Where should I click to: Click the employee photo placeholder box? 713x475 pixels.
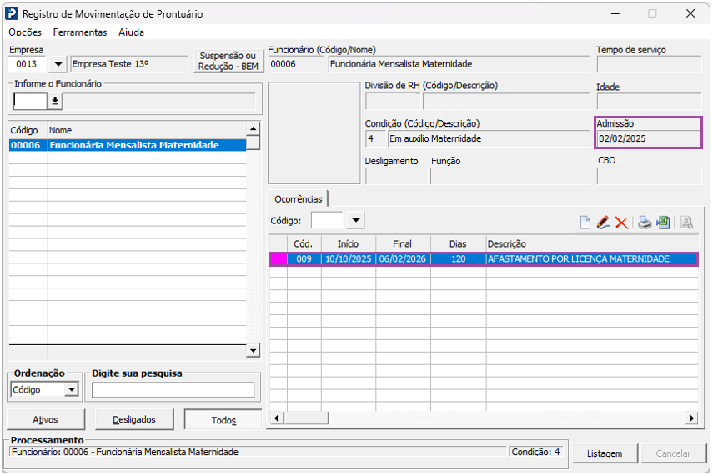(314, 132)
